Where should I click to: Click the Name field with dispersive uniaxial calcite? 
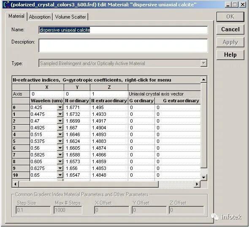pyautogui.click(x=123, y=30)
